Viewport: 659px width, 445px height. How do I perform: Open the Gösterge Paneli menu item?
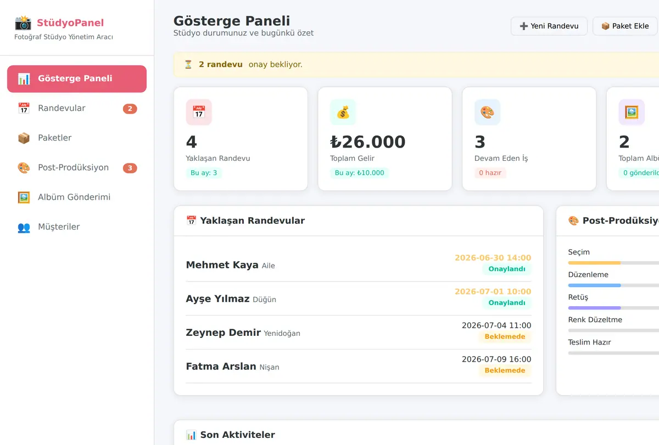(77, 78)
